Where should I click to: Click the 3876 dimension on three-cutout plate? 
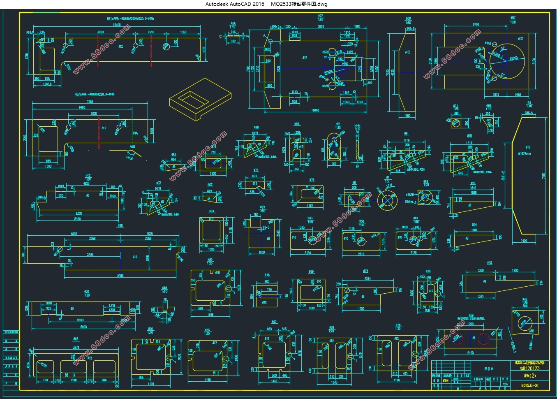(x=76, y=347)
